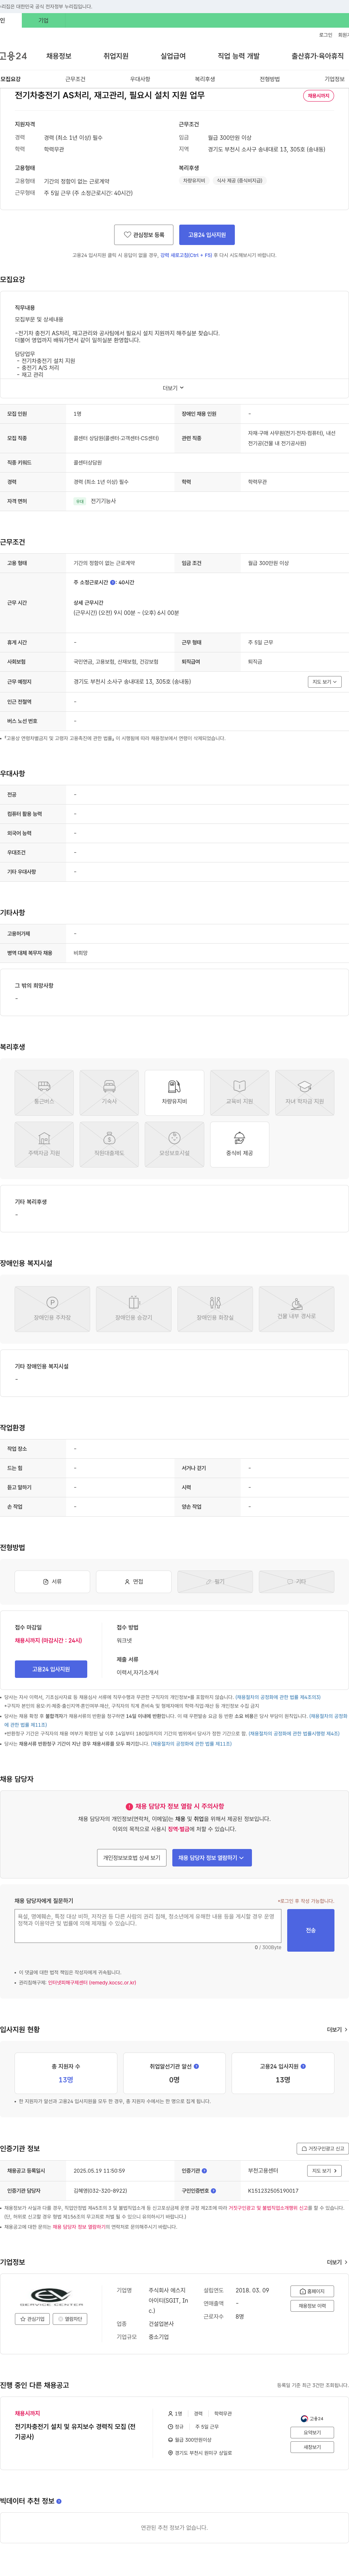Click the info icon next to 주 소정근로시간

point(113,582)
